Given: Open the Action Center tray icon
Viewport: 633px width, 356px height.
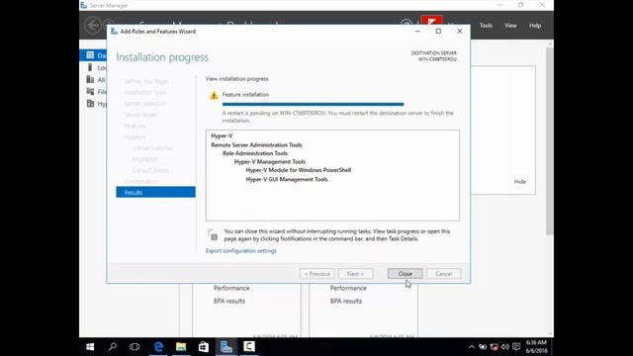Looking at the screenshot, I should click(x=516, y=347).
